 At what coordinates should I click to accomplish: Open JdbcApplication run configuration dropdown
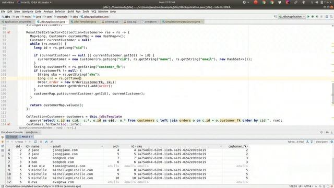tap(291, 17)
